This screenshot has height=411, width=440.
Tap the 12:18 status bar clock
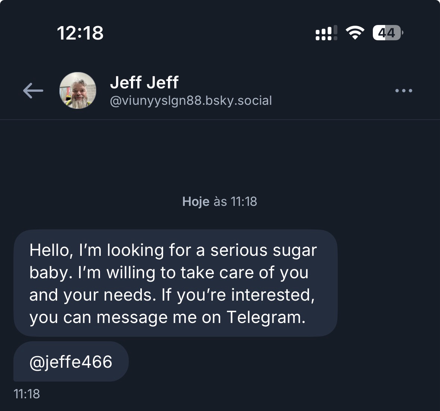(x=80, y=33)
